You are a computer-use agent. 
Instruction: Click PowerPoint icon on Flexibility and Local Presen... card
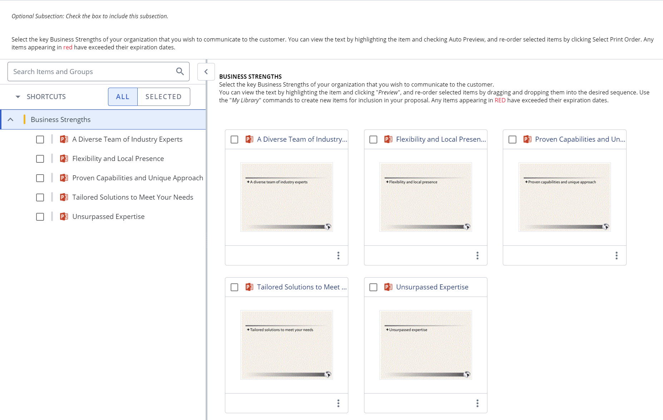coord(388,139)
